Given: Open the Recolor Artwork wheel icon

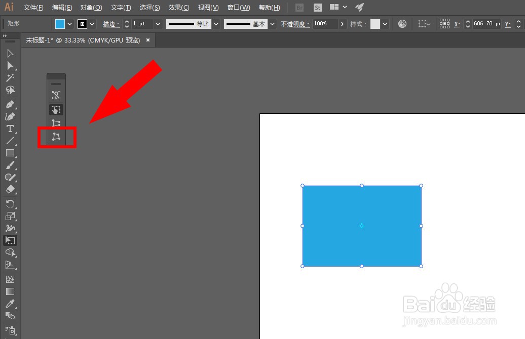Looking at the screenshot, I should coord(402,24).
